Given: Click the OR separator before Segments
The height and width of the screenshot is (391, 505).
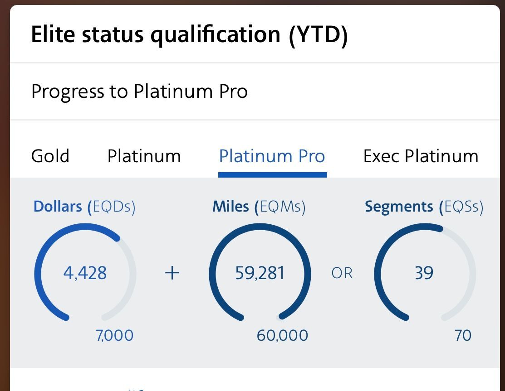Looking at the screenshot, I should [x=342, y=273].
